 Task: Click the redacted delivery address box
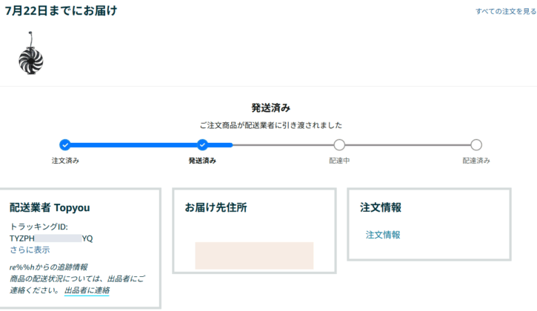[254, 255]
